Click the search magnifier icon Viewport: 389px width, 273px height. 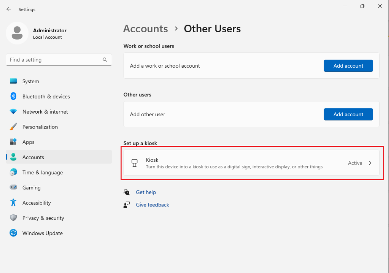coord(105,60)
